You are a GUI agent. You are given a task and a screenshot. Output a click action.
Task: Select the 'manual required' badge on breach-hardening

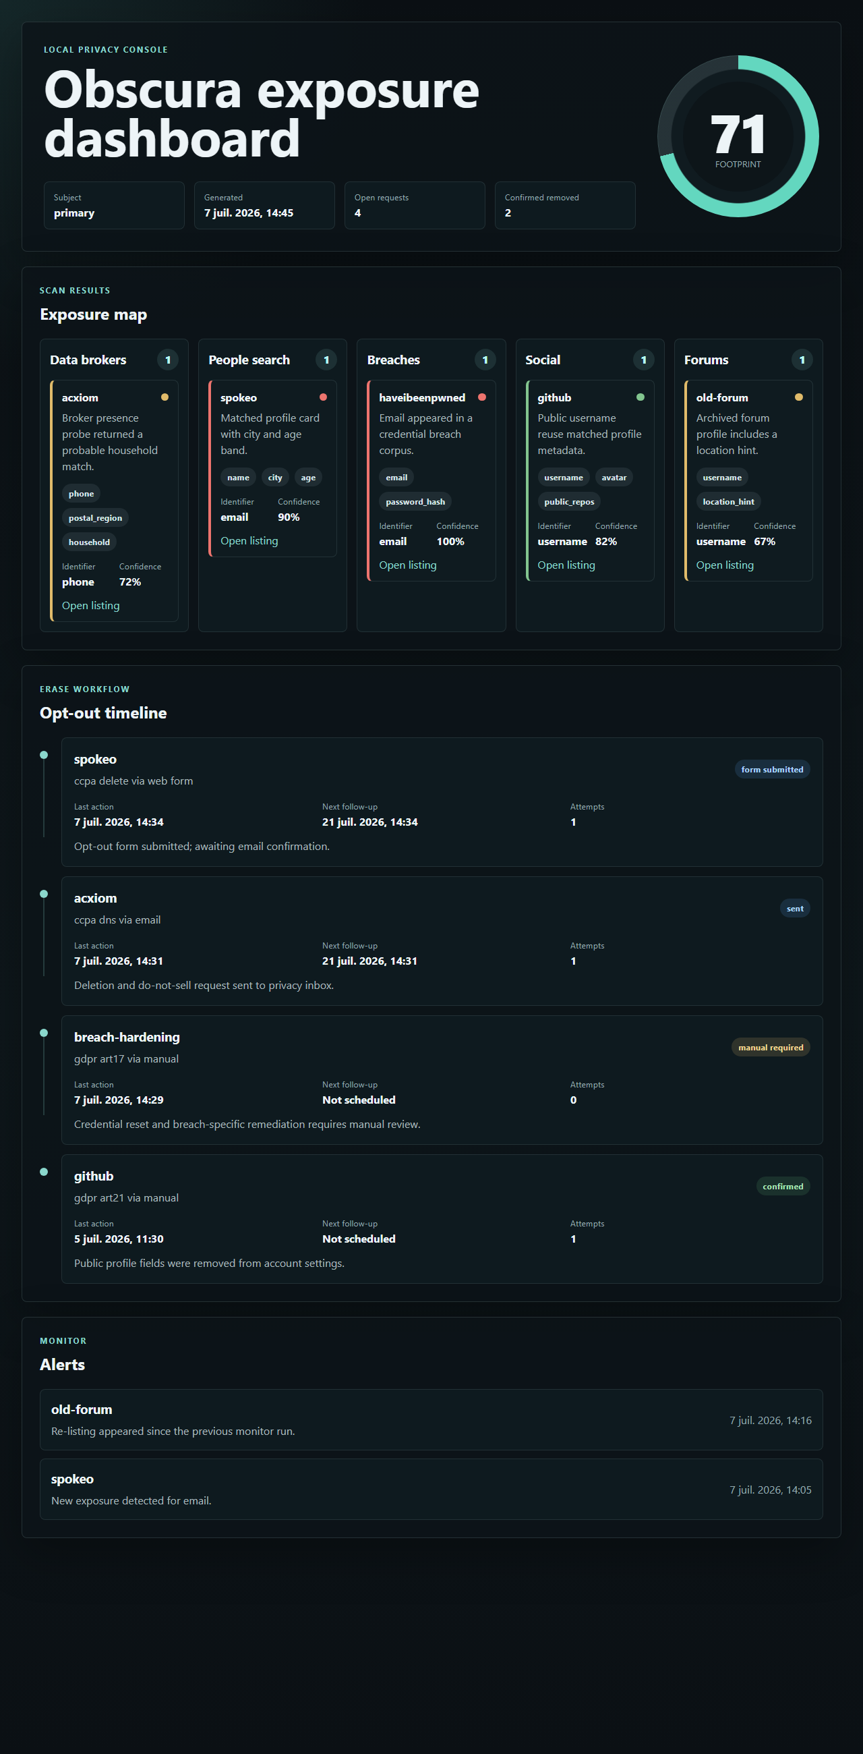(771, 1047)
